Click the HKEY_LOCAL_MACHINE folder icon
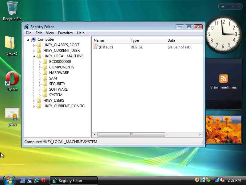 39,56
